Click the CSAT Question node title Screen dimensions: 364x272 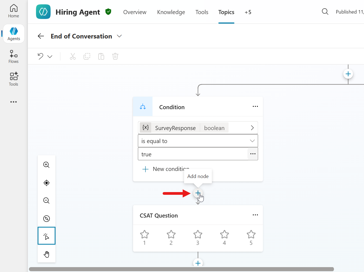coord(159,215)
